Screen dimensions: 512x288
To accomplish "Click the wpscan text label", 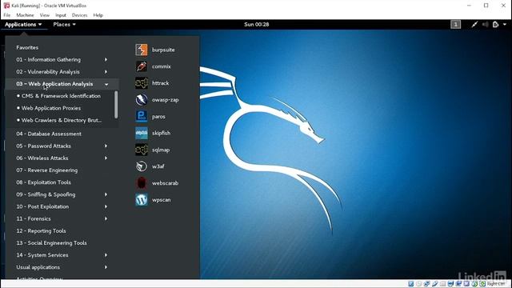I will pos(161,200).
